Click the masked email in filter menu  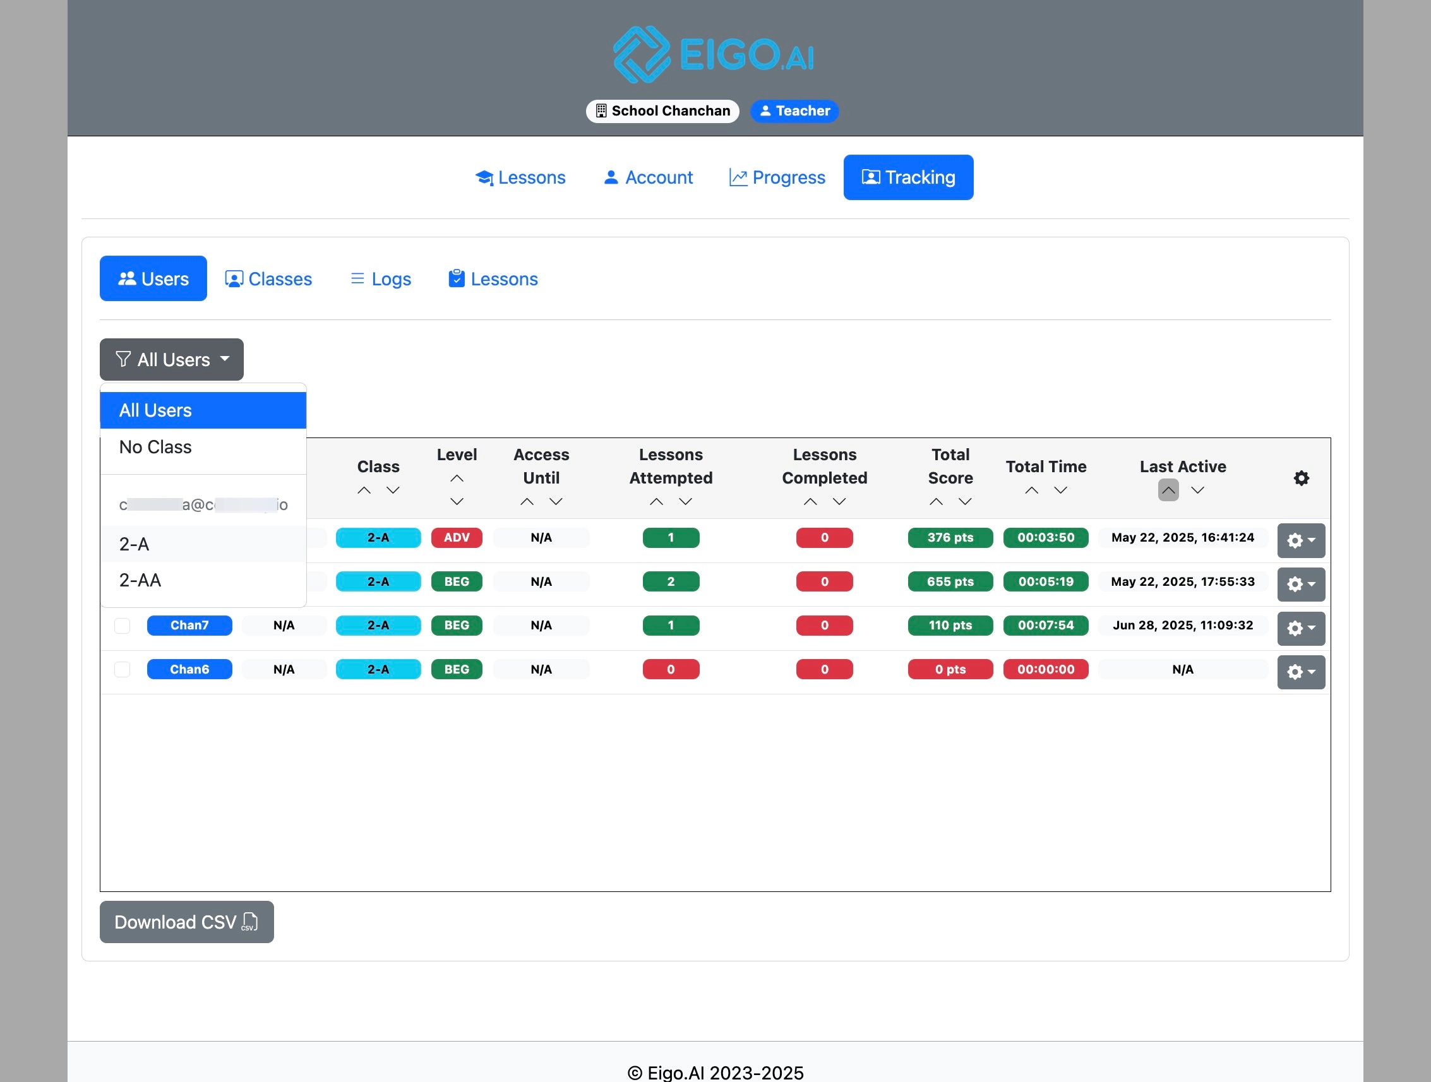(203, 504)
